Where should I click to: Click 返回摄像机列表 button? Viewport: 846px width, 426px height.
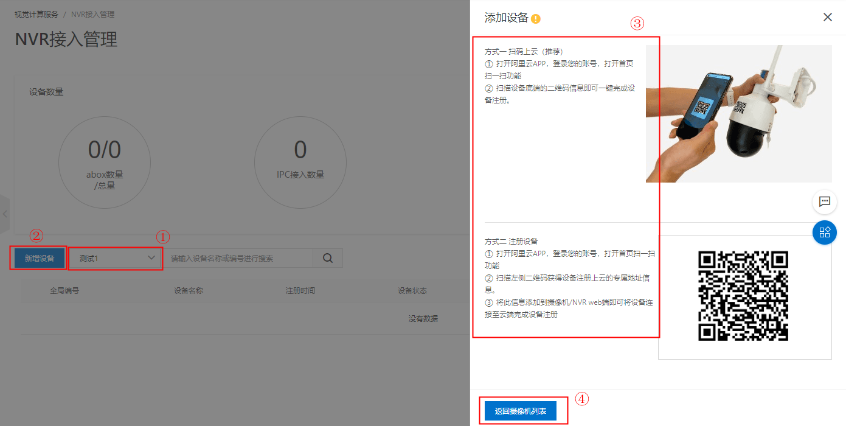point(521,411)
